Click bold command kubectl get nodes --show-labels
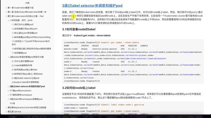Viewport: 211px width, 118px height. coord(92,35)
